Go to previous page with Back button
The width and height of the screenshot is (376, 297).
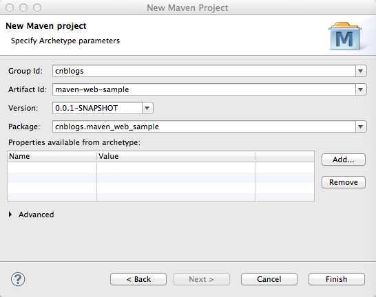pyautogui.click(x=138, y=279)
